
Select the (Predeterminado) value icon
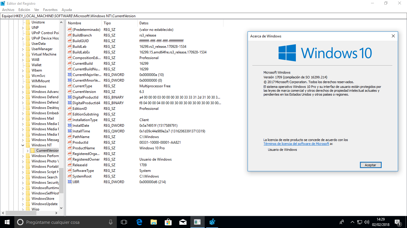pyautogui.click(x=70, y=30)
